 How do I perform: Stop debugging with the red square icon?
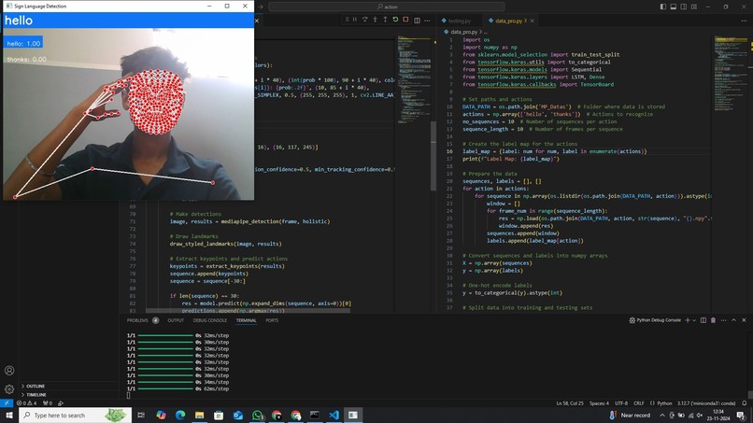(405, 20)
